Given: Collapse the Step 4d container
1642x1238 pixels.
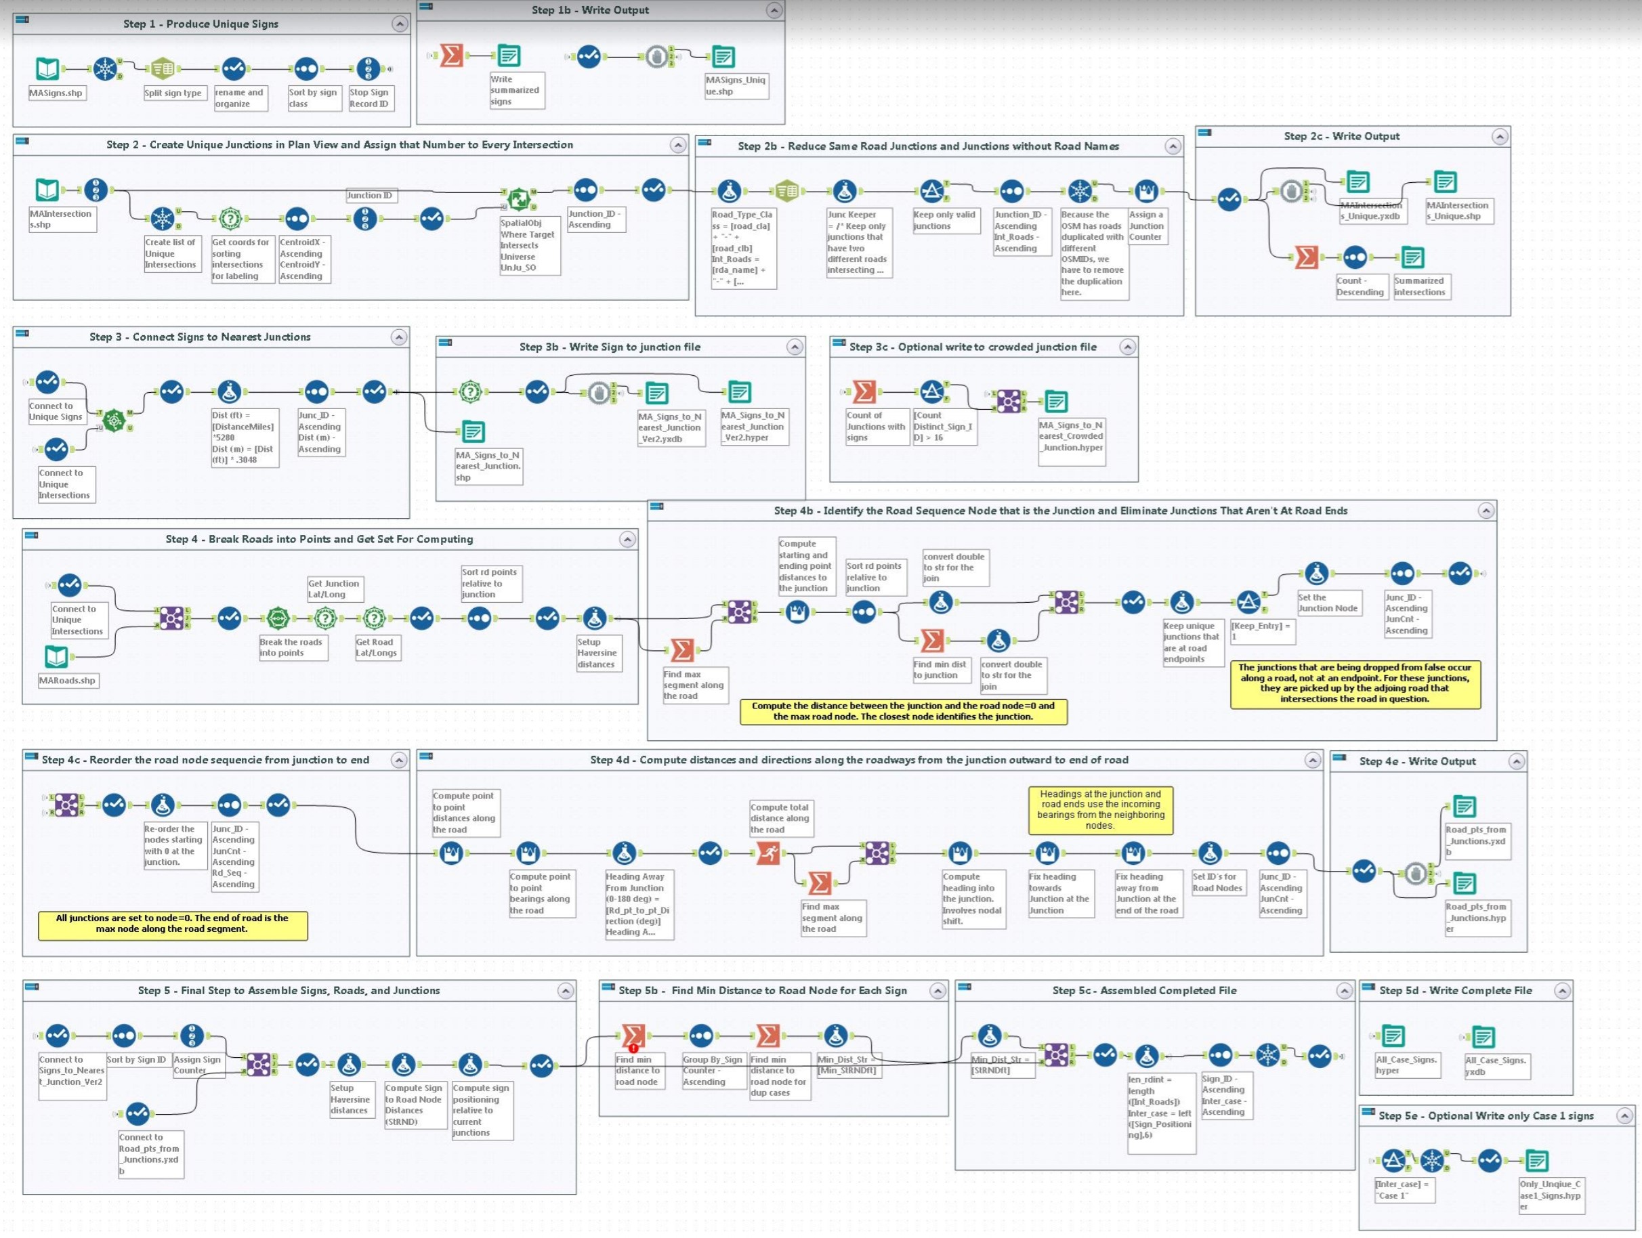Looking at the screenshot, I should click(1312, 760).
